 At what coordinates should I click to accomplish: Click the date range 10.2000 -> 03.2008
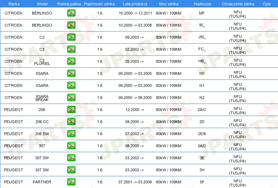(135, 25)
